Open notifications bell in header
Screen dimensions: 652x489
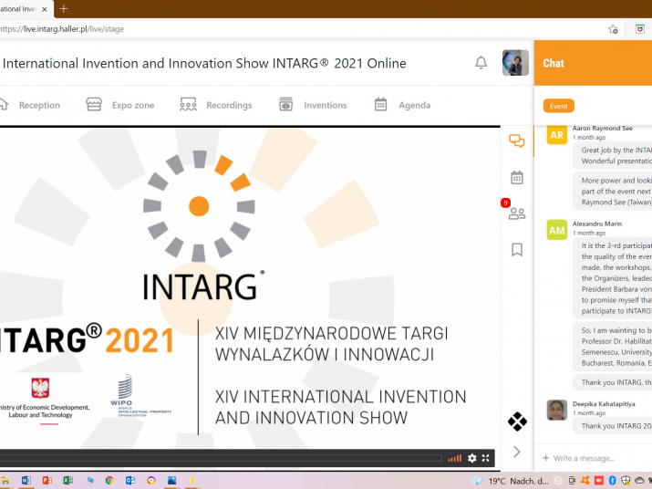coord(481,63)
